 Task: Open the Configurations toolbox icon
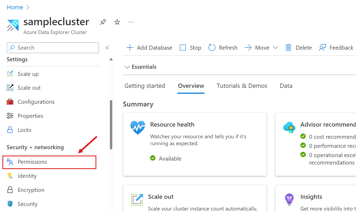coord(10,102)
